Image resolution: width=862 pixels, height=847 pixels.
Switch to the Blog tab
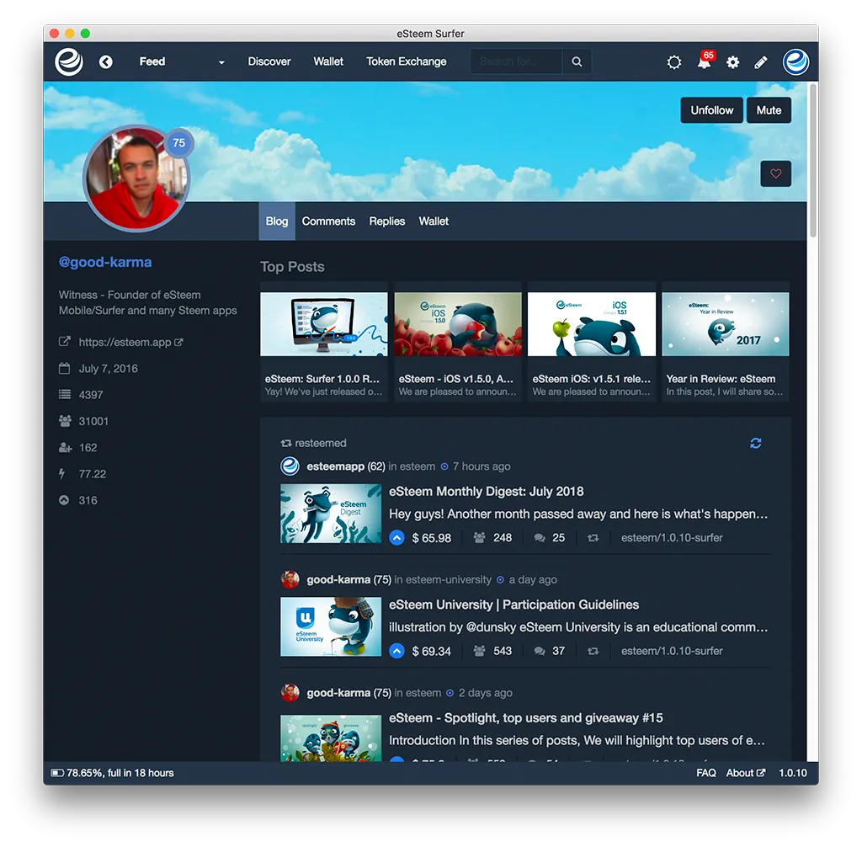pyautogui.click(x=276, y=221)
